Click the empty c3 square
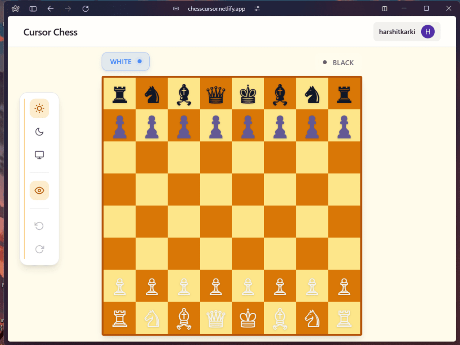Screen dimensions: 460x345 pyautogui.click(x=184, y=254)
